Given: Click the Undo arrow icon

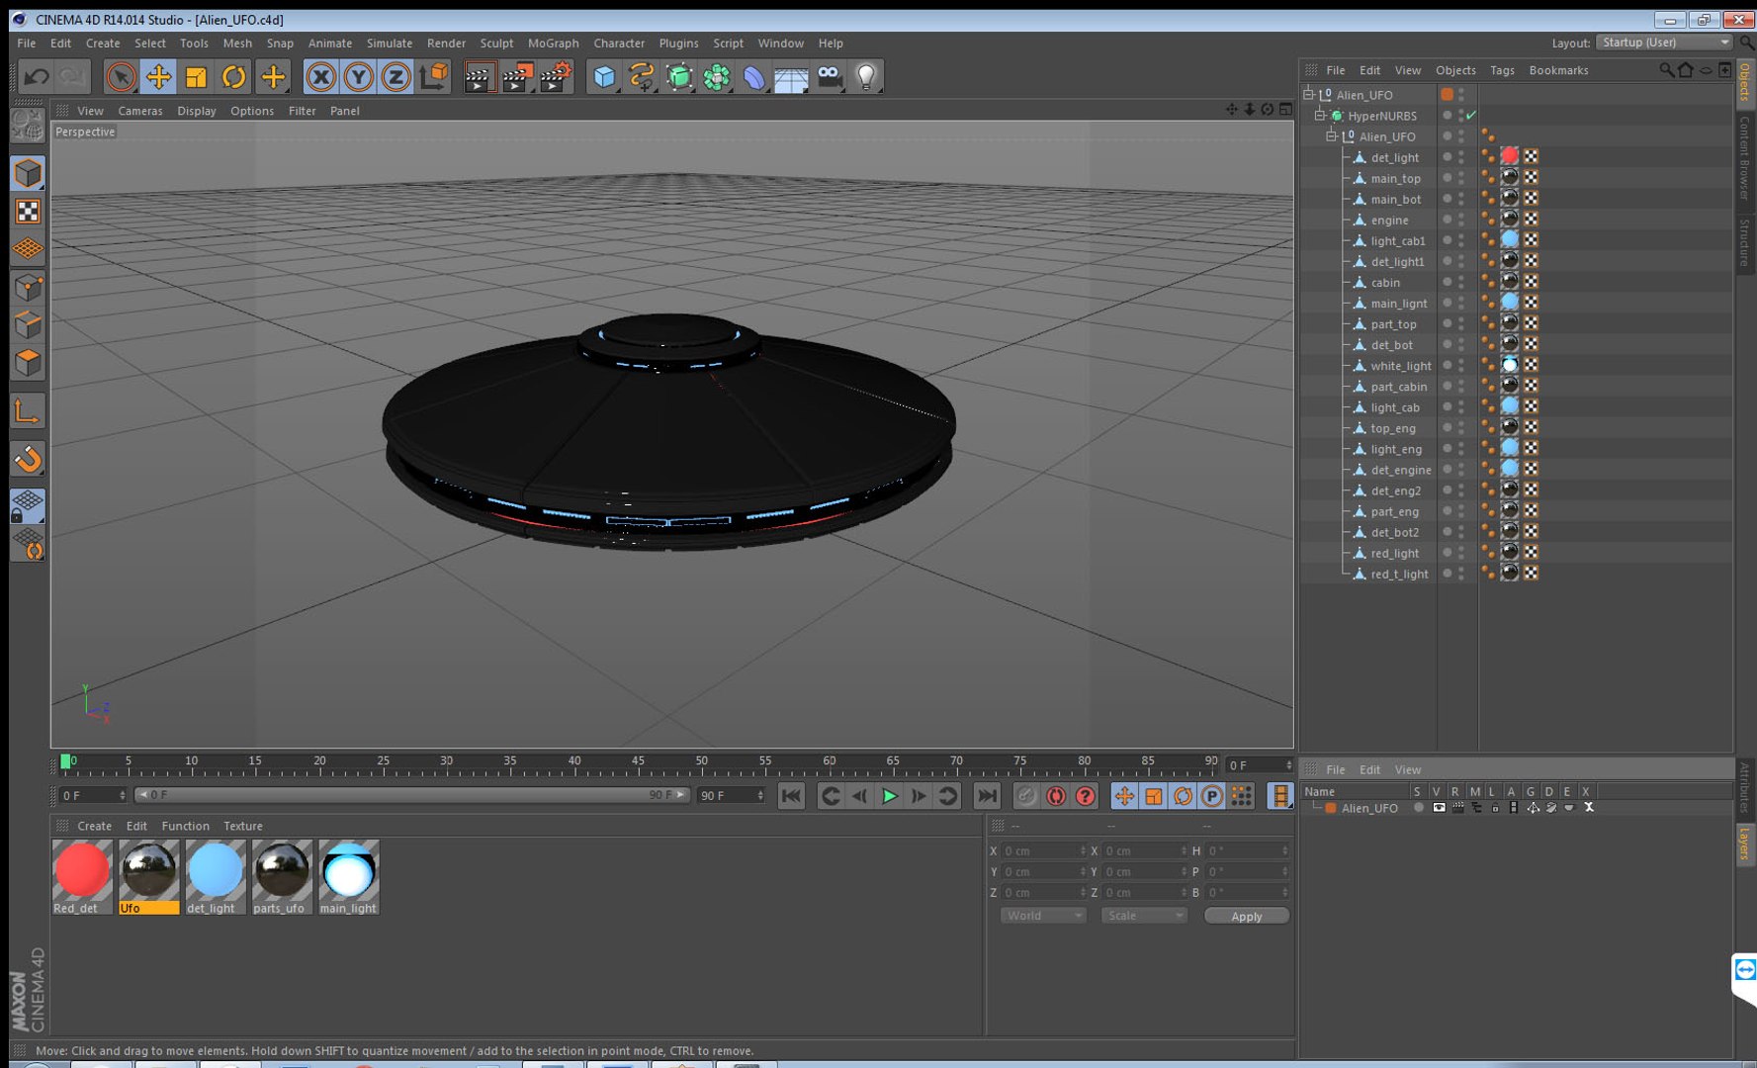Looking at the screenshot, I should point(37,76).
